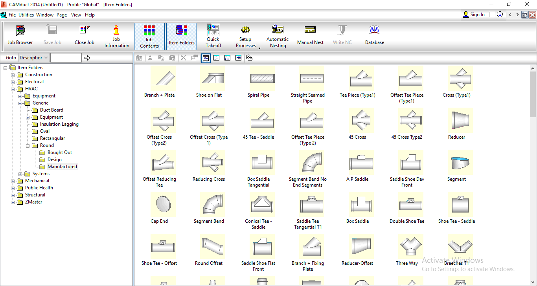Toggle the Item Folders view button

pyautogui.click(x=182, y=36)
